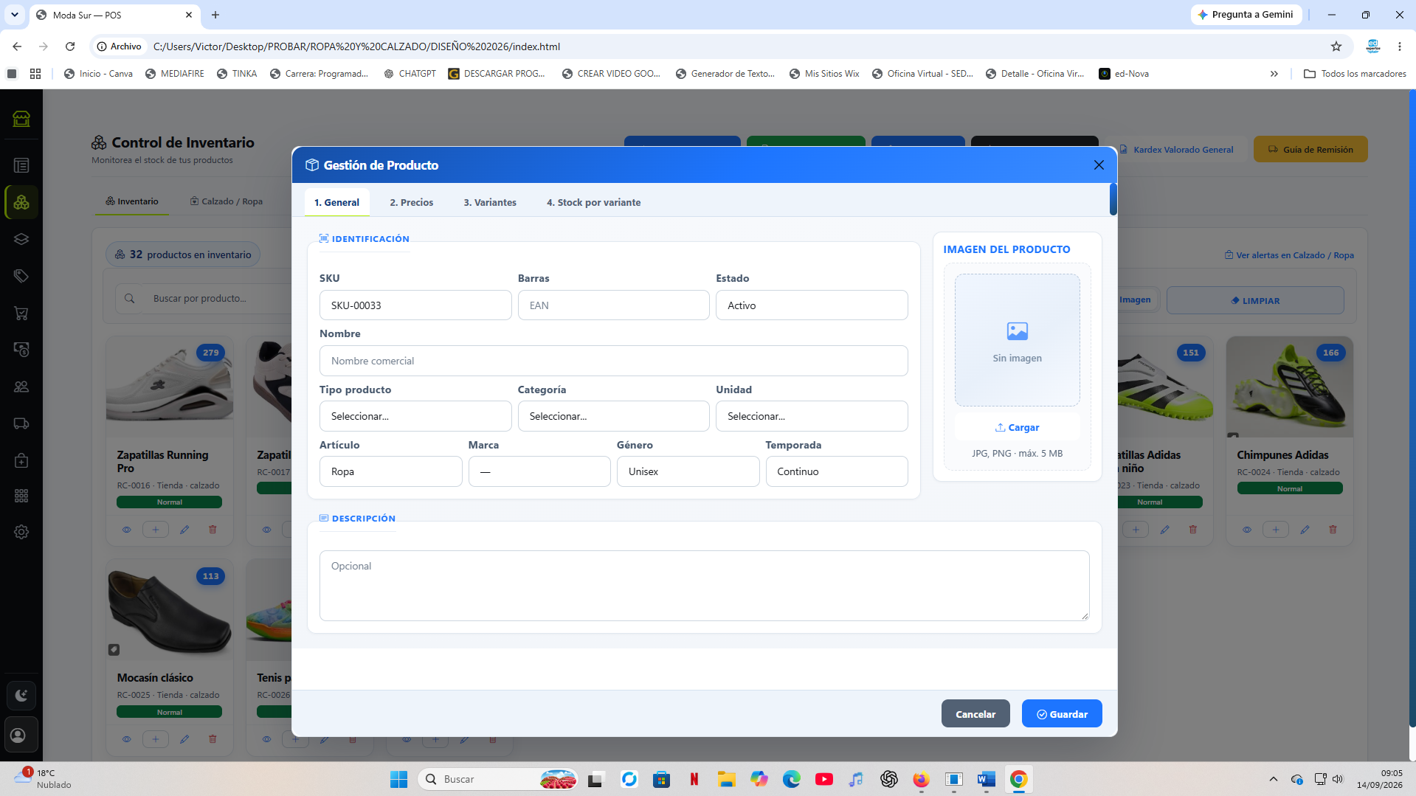Screen dimensions: 1416x796
Task: Open the Tipo producto dropdown
Action: (415, 416)
